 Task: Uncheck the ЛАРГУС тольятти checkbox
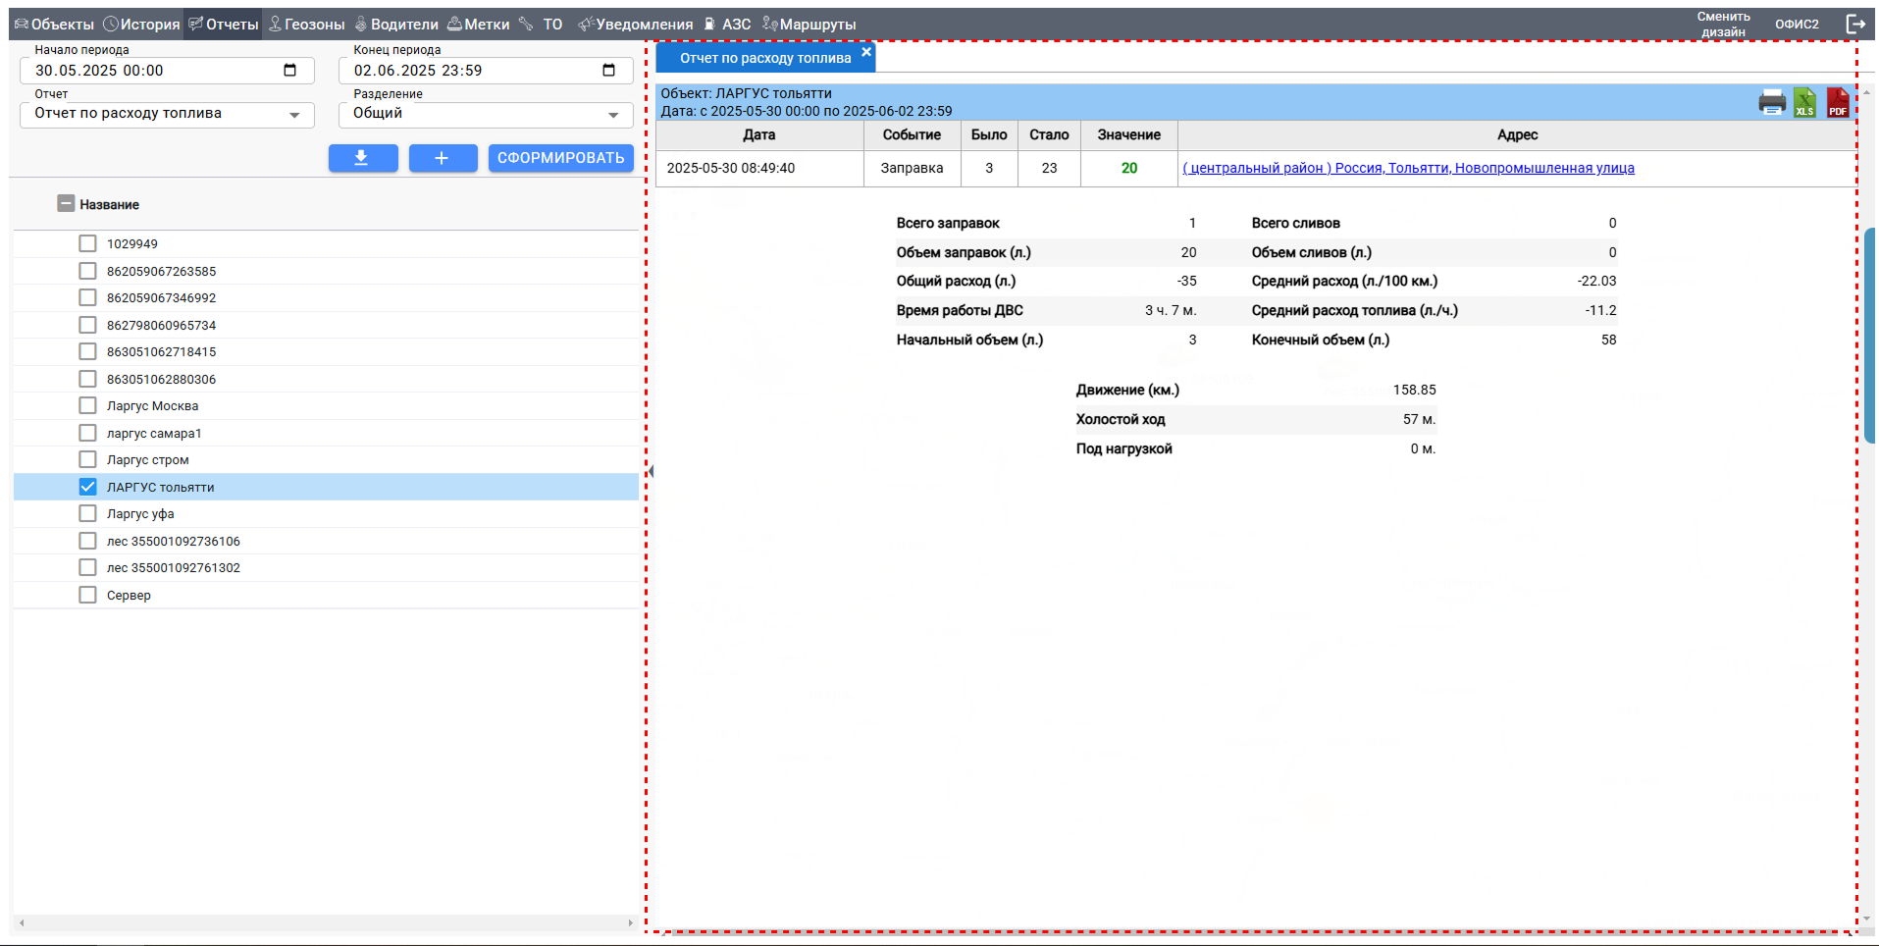(x=88, y=487)
